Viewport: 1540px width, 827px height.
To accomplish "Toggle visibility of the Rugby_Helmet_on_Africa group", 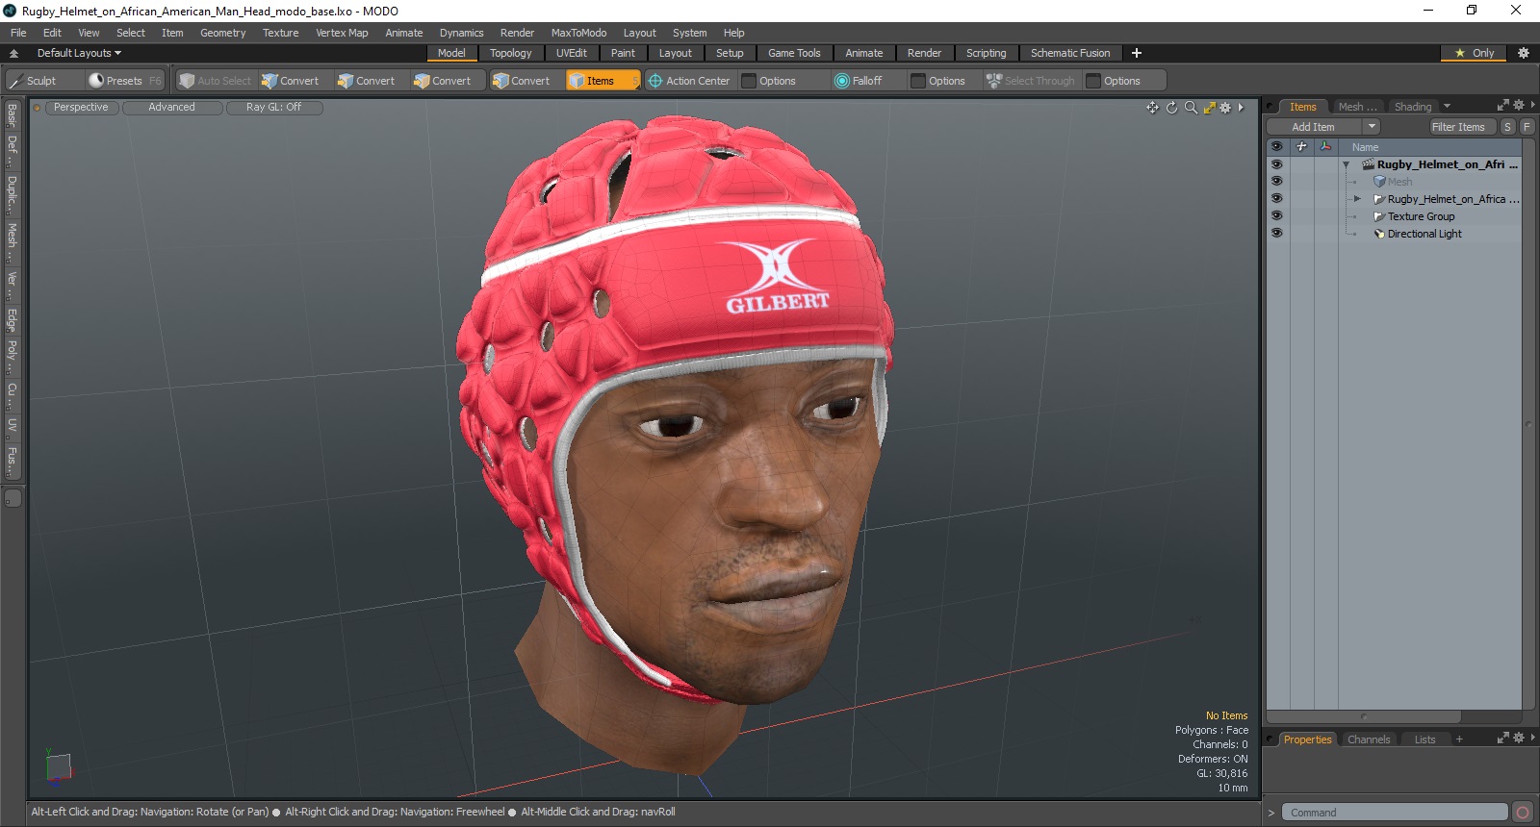I will click(1277, 199).
